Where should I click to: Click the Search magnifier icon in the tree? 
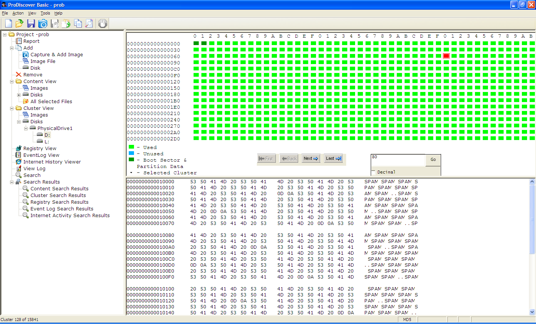click(x=19, y=175)
